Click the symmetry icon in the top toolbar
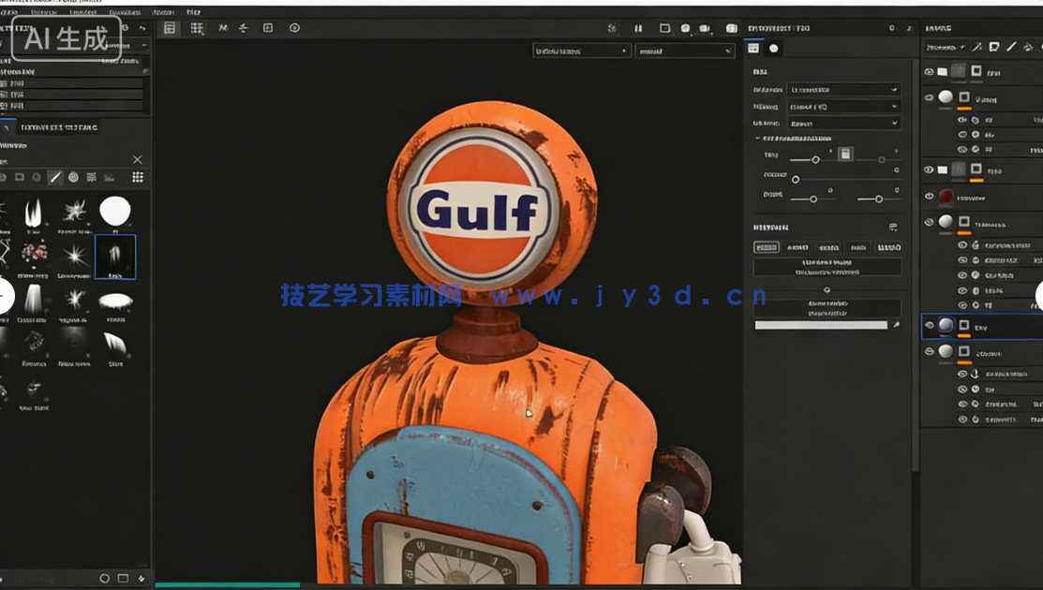 click(221, 28)
